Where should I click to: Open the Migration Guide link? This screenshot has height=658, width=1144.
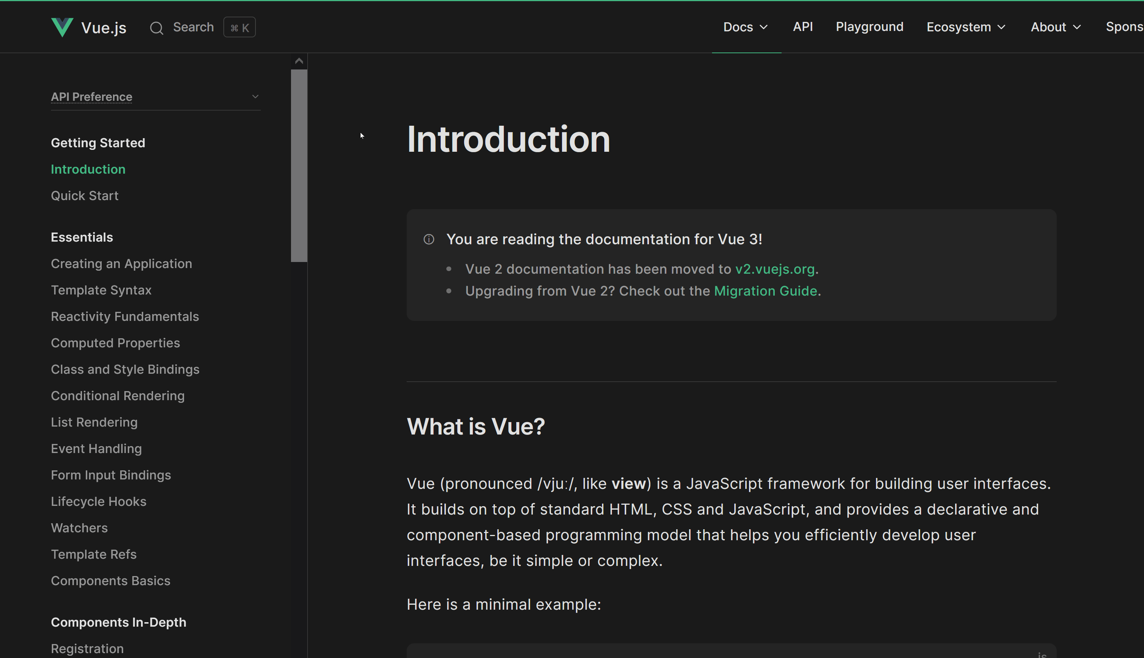765,291
